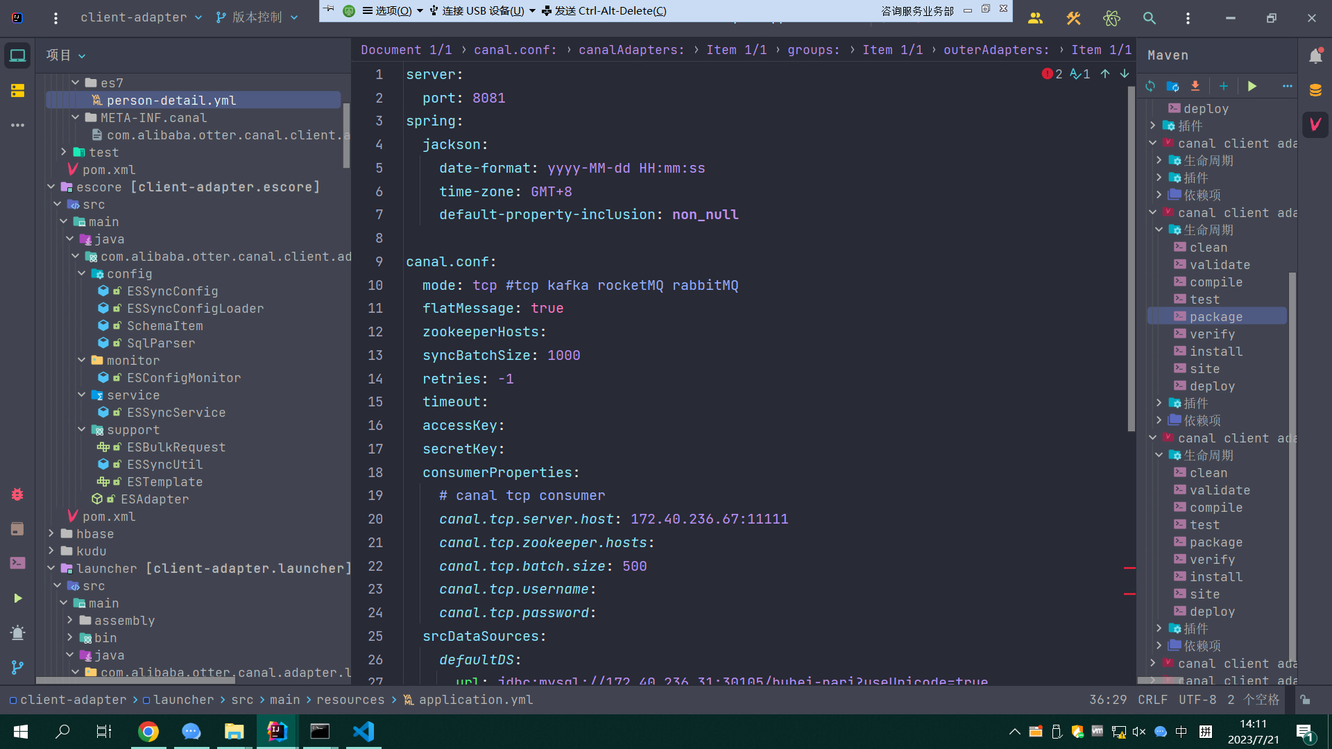Screen dimensions: 1332x749
Task: Open Search Everywhere with magnifier icon
Action: coord(1150,18)
